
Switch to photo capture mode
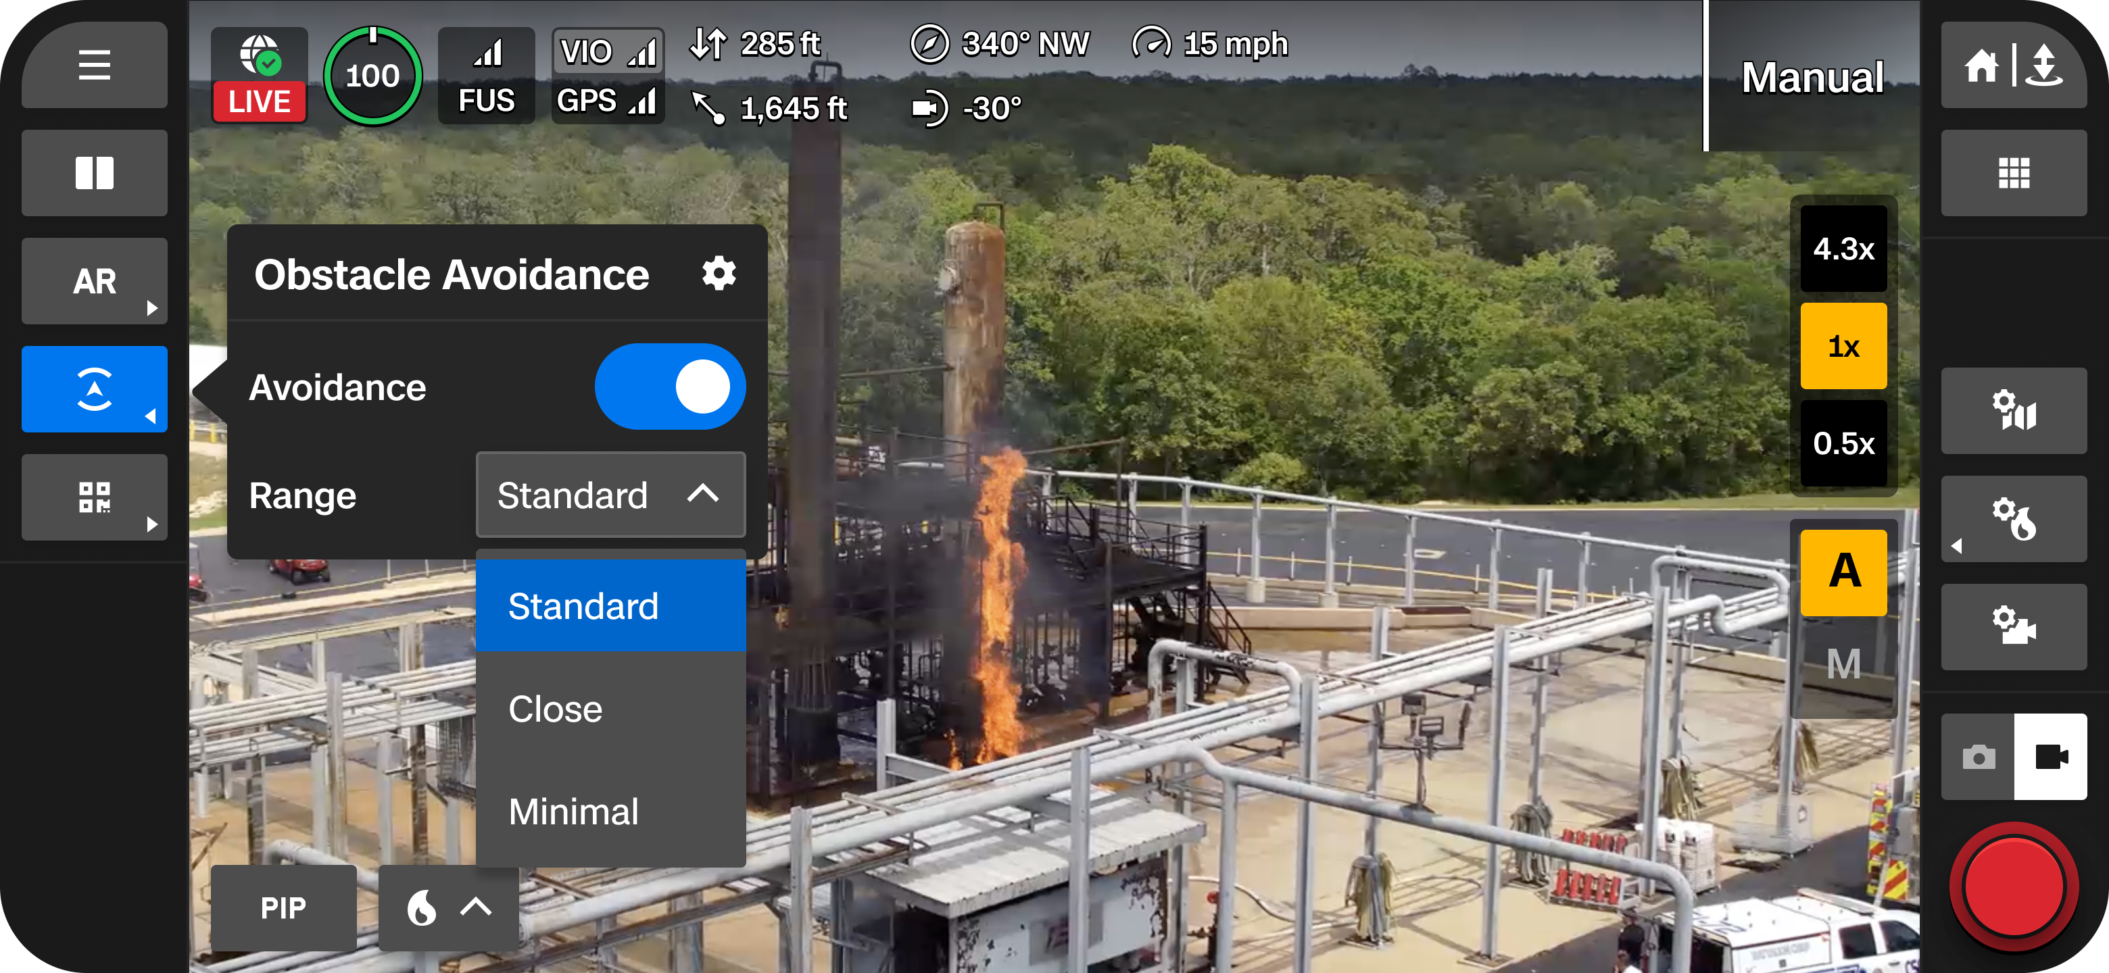(1978, 756)
